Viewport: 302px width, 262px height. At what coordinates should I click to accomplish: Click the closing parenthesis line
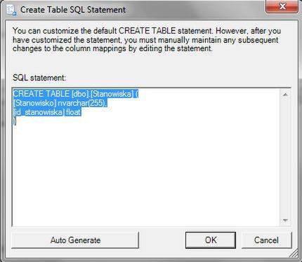[15, 121]
